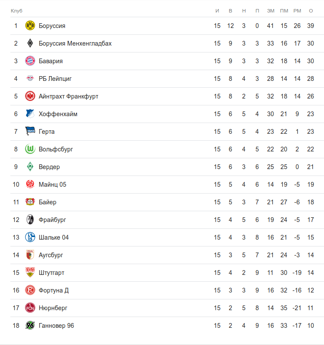Click the О points column header
The image size is (324, 345).
point(311,11)
